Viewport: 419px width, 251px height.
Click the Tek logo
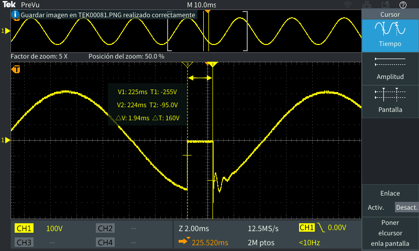[x=9, y=5]
